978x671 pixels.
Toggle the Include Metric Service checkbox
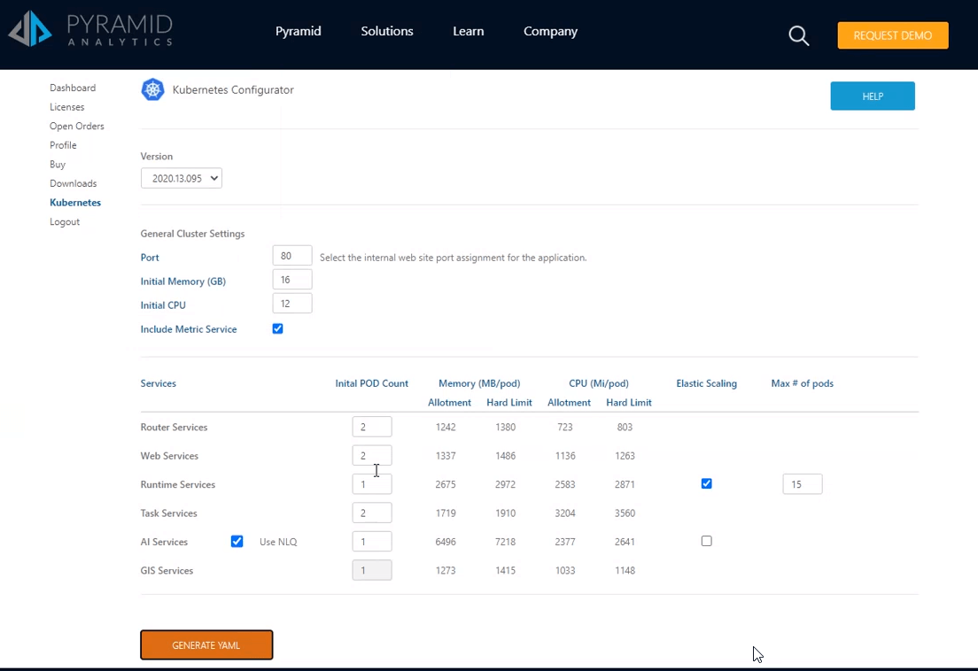coord(277,329)
